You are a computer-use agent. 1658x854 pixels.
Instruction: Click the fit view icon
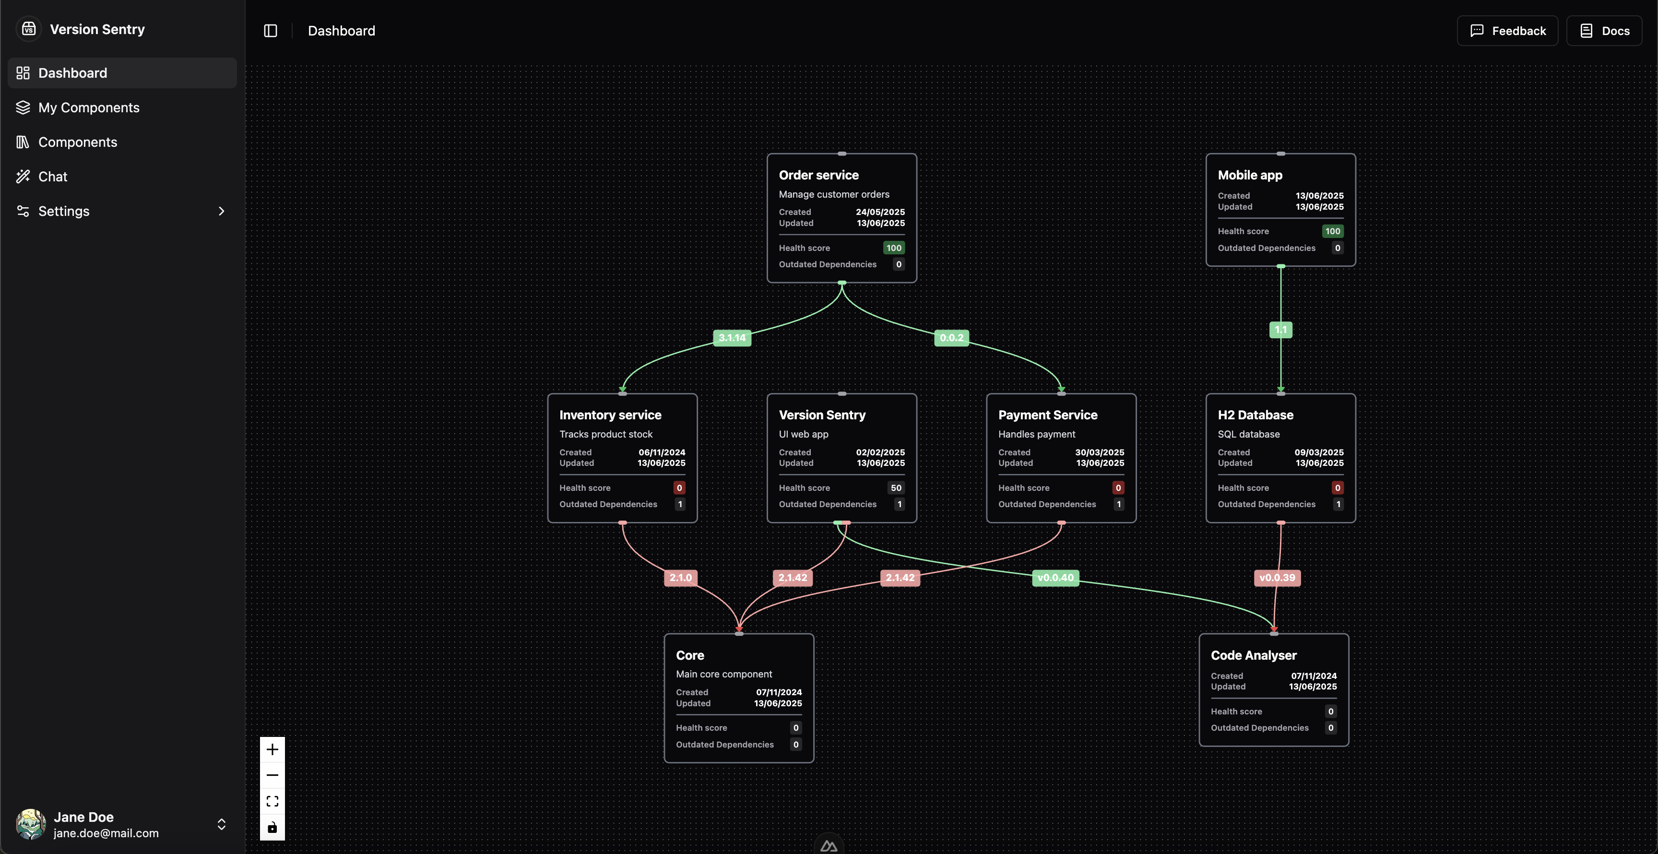(x=272, y=801)
